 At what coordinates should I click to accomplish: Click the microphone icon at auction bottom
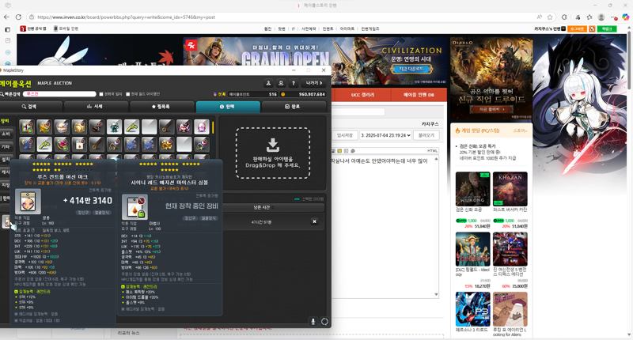click(x=313, y=322)
